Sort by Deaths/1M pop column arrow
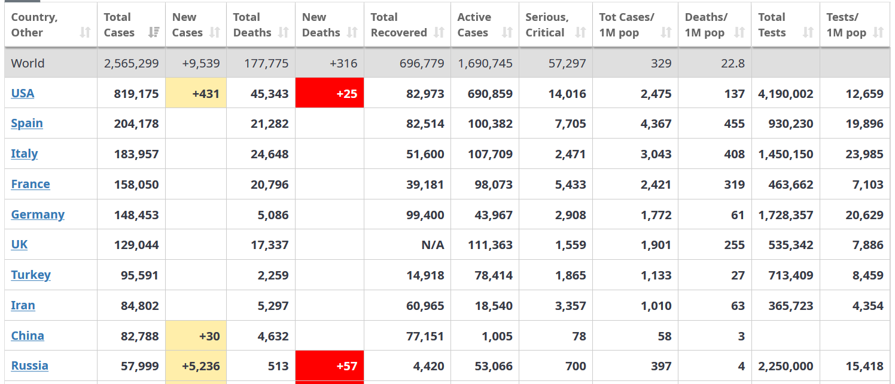Screen dimensions: 895x384 739,32
